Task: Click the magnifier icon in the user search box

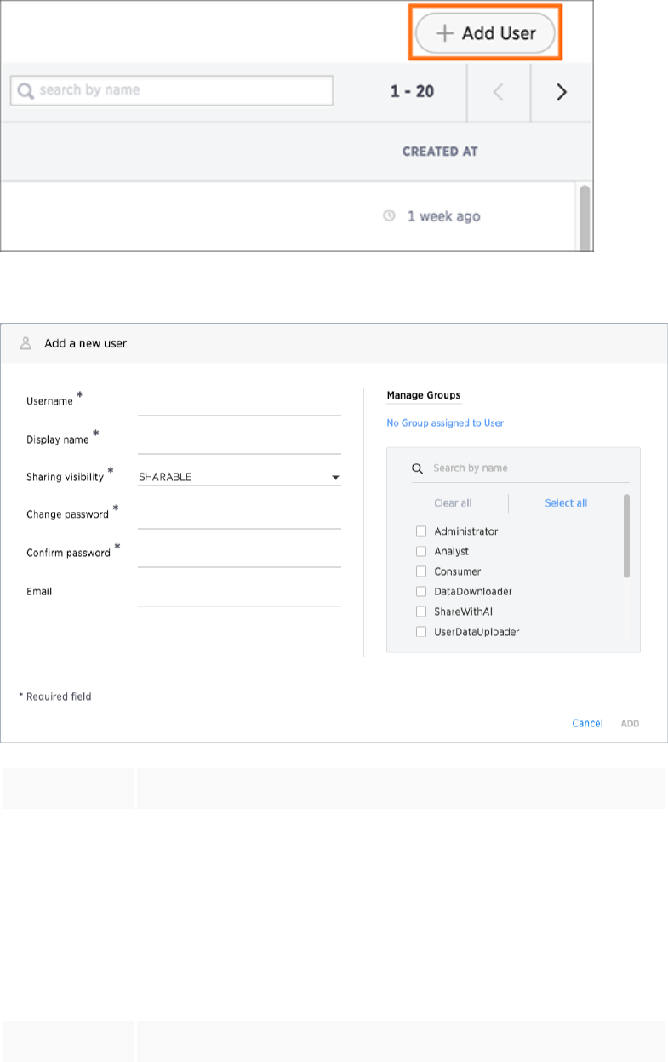Action: [x=26, y=89]
